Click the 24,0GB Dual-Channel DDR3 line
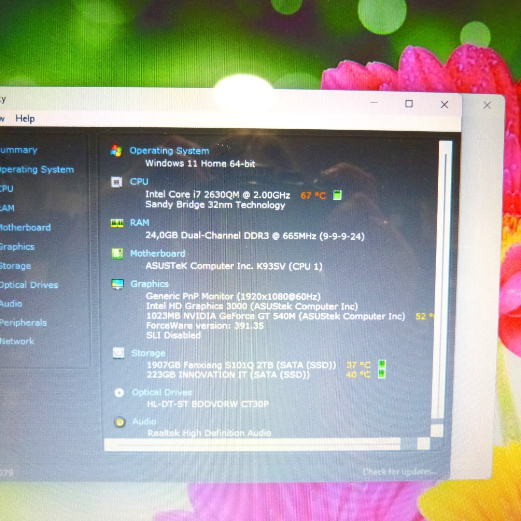Image resolution: width=521 pixels, height=521 pixels. (255, 236)
